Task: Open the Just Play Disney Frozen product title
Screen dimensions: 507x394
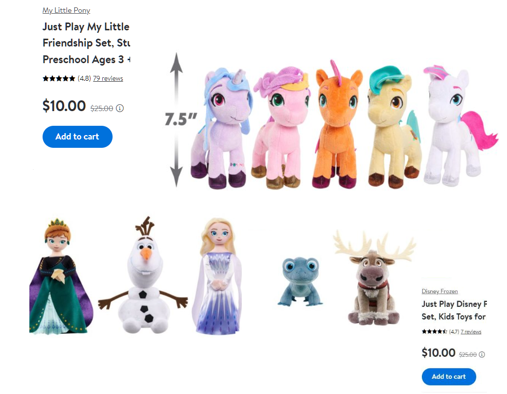Action: [x=454, y=310]
